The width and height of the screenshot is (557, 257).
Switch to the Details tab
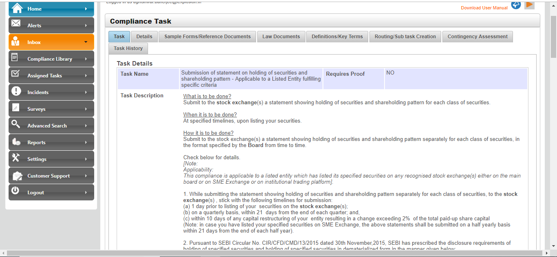(144, 36)
